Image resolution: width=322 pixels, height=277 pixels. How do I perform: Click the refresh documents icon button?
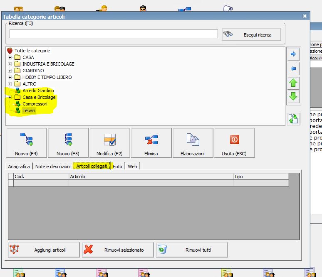[293, 119]
